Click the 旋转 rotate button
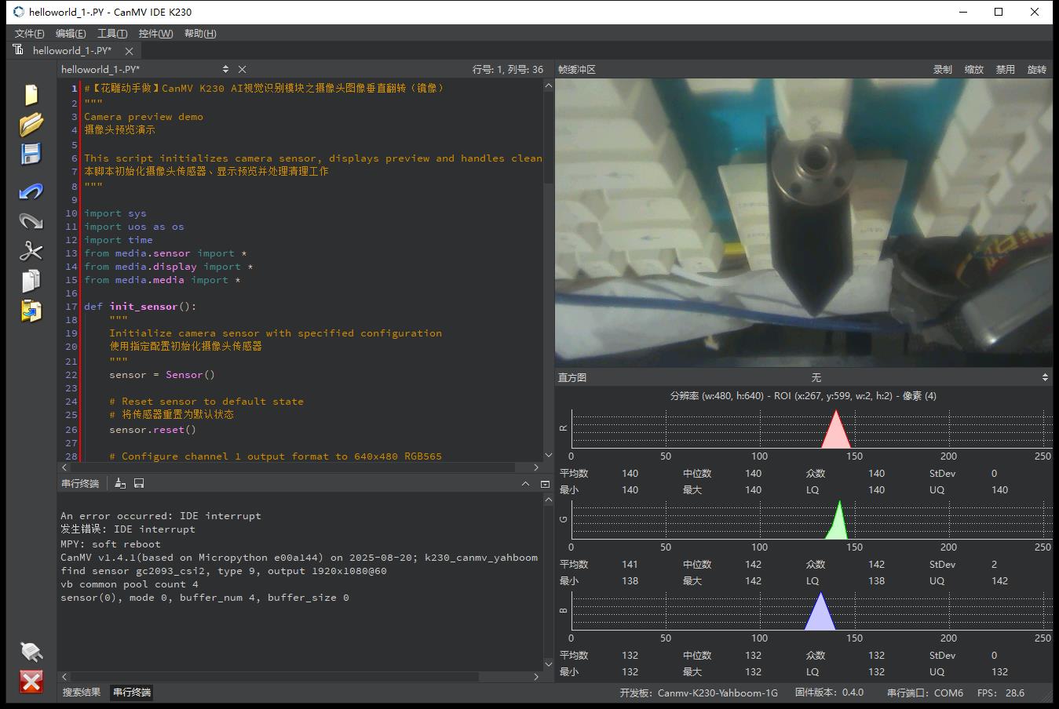The image size is (1059, 709). pos(1036,69)
